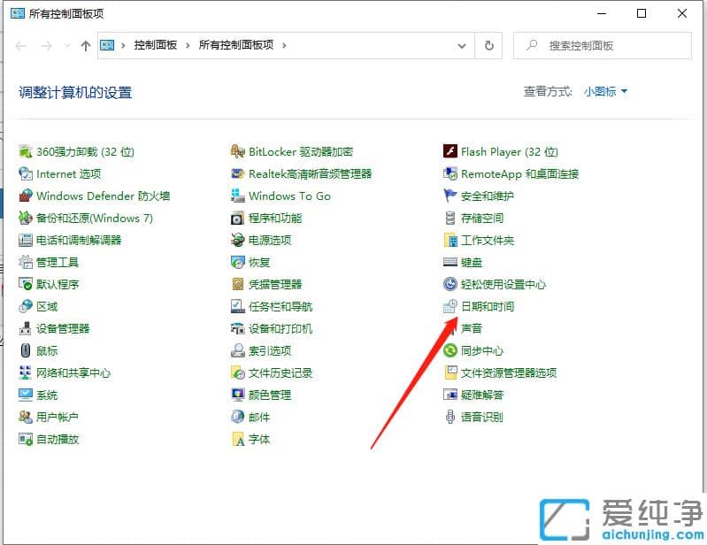This screenshot has width=707, height=545.
Task: Click the 电源选项 icon
Action: pyautogui.click(x=238, y=241)
